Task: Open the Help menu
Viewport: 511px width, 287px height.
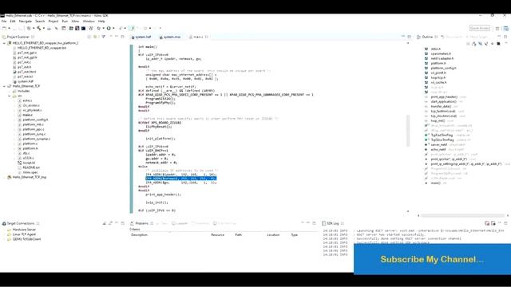Action: click(101, 22)
